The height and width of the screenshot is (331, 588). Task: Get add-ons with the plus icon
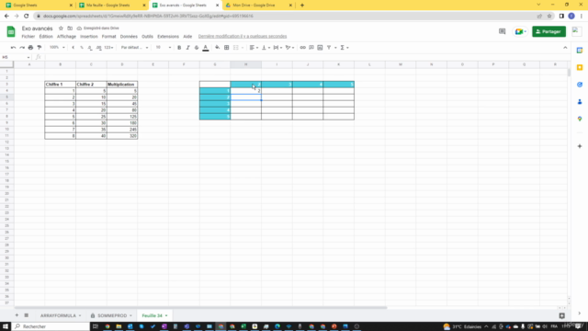(580, 146)
